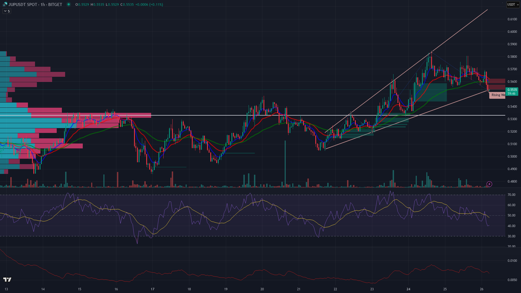This screenshot has height=293, width=521.
Task: Click the TradingView logo at bottom left
Action: tap(7, 279)
